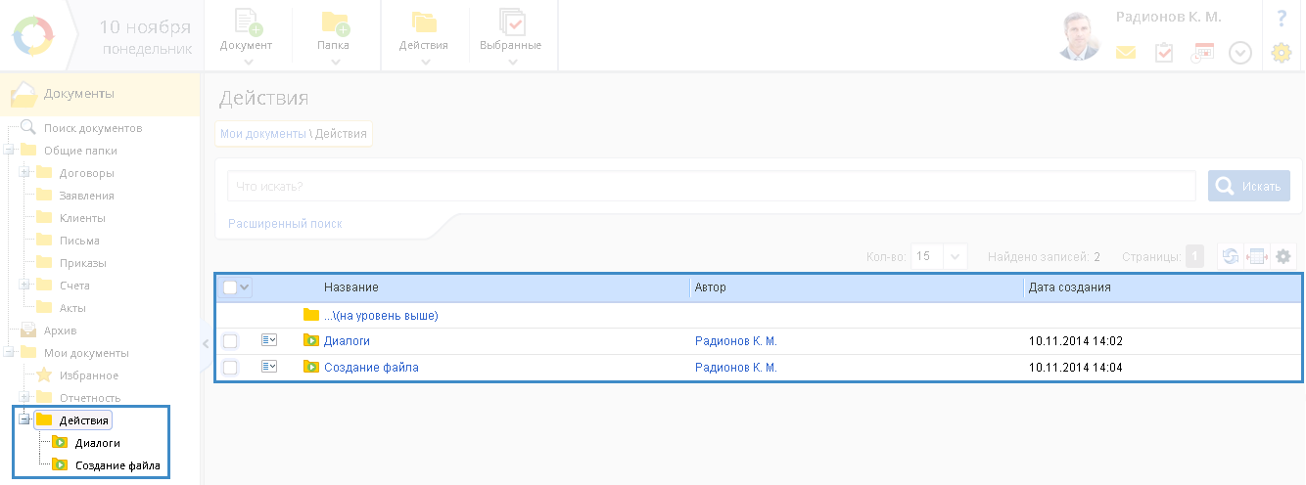Click the help question mark icon
This screenshot has width=1306, height=485.
point(1281,18)
